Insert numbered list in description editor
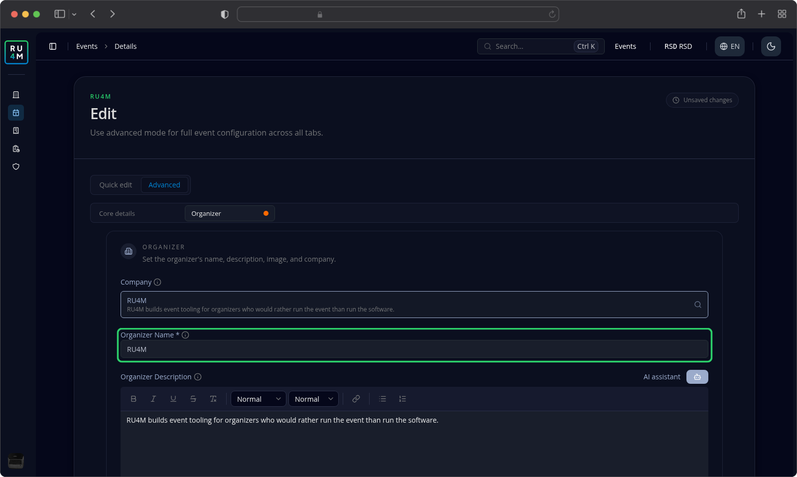 pos(402,399)
